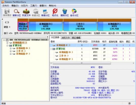Screen dimensions: 136x105
Task: Open the 文件(F) menu
Action: pyautogui.click(x=6, y=6)
